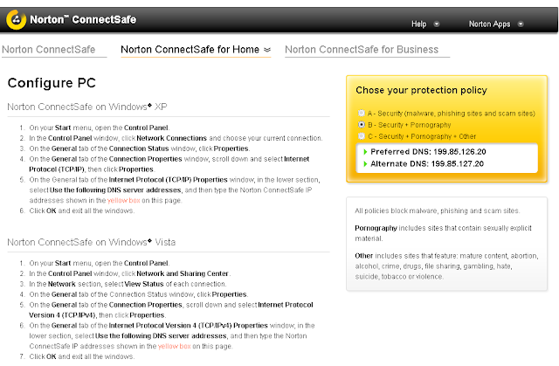Click the Network Connections text in XP steps
The width and height of the screenshot is (559, 366).
(171, 138)
